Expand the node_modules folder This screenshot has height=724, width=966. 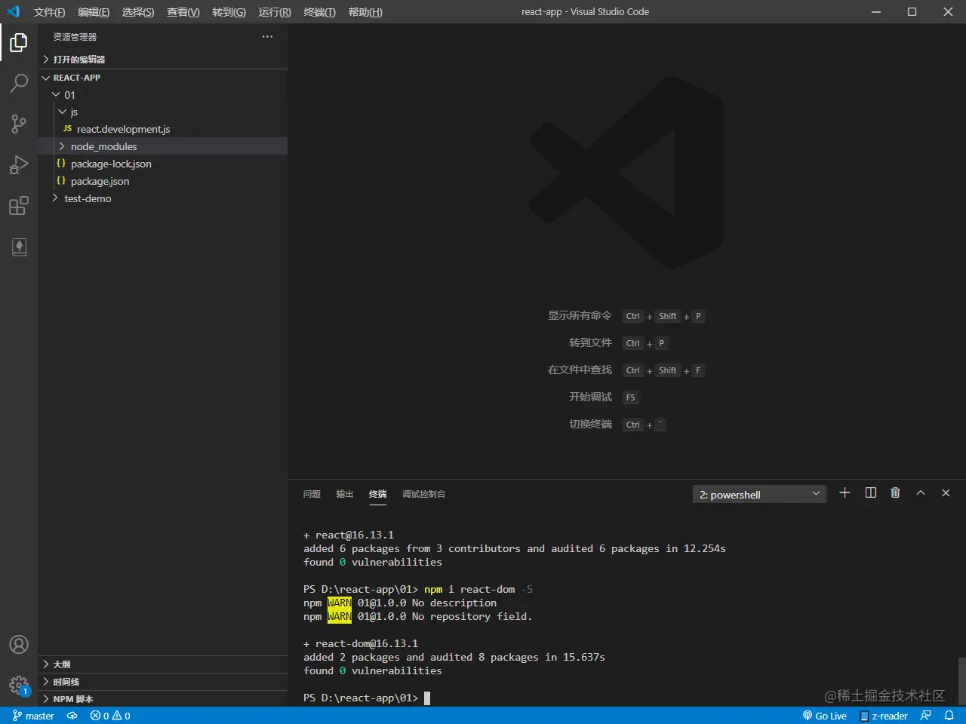click(x=162, y=146)
